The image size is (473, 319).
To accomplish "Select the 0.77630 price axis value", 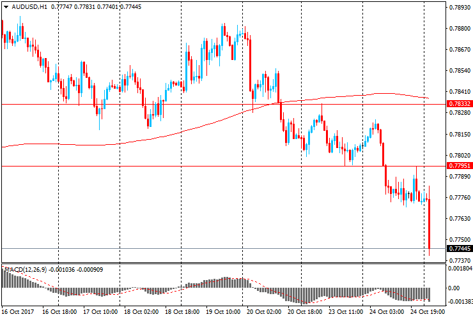I will tap(460, 219).
